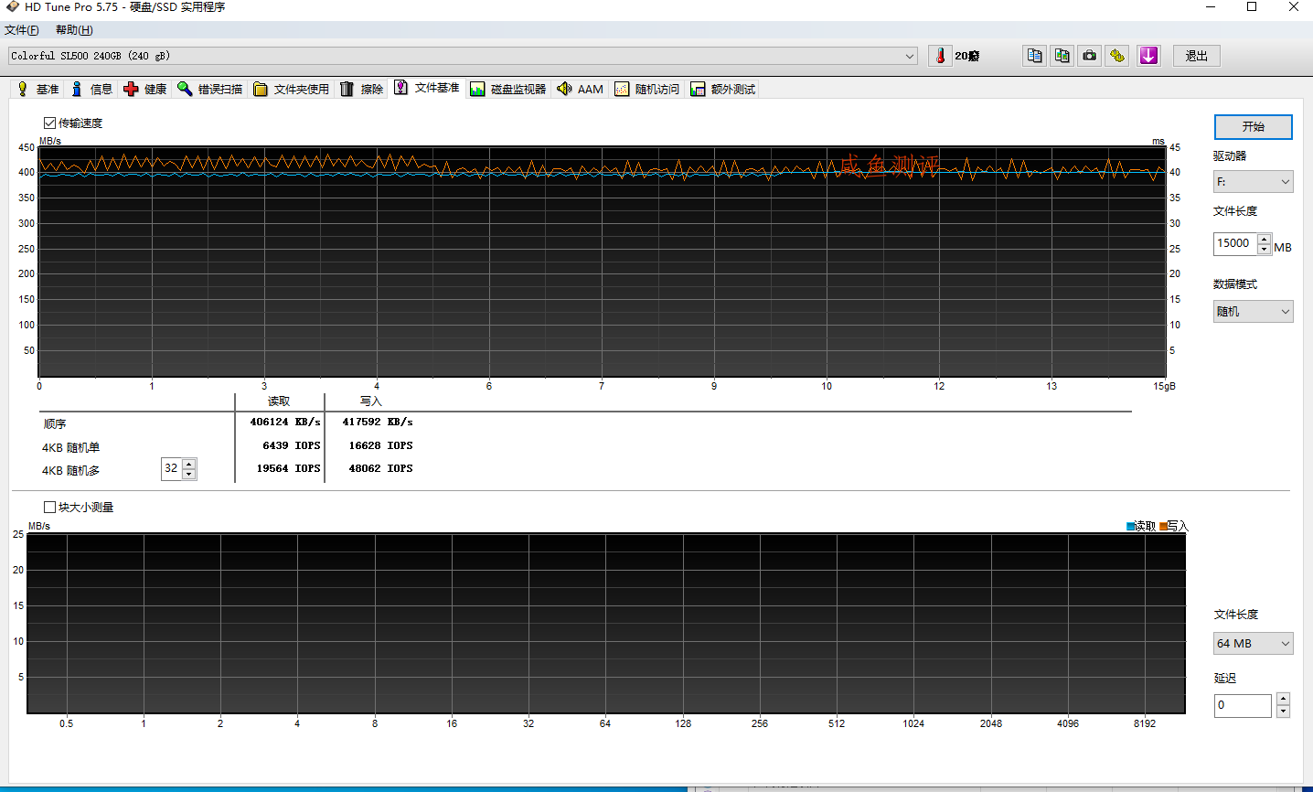Viewport: 1313px width, 792px height.
Task: Click the 32 queue depth field
Action: pyautogui.click(x=172, y=468)
